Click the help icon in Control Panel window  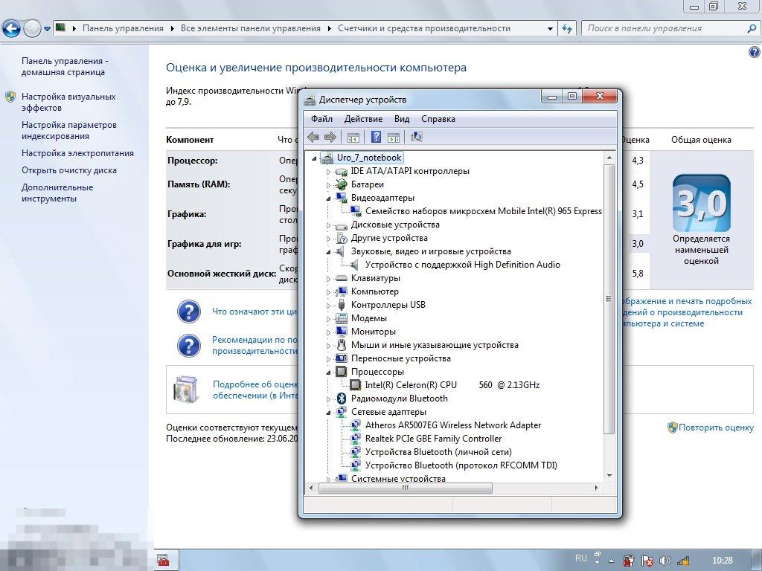pos(754,52)
